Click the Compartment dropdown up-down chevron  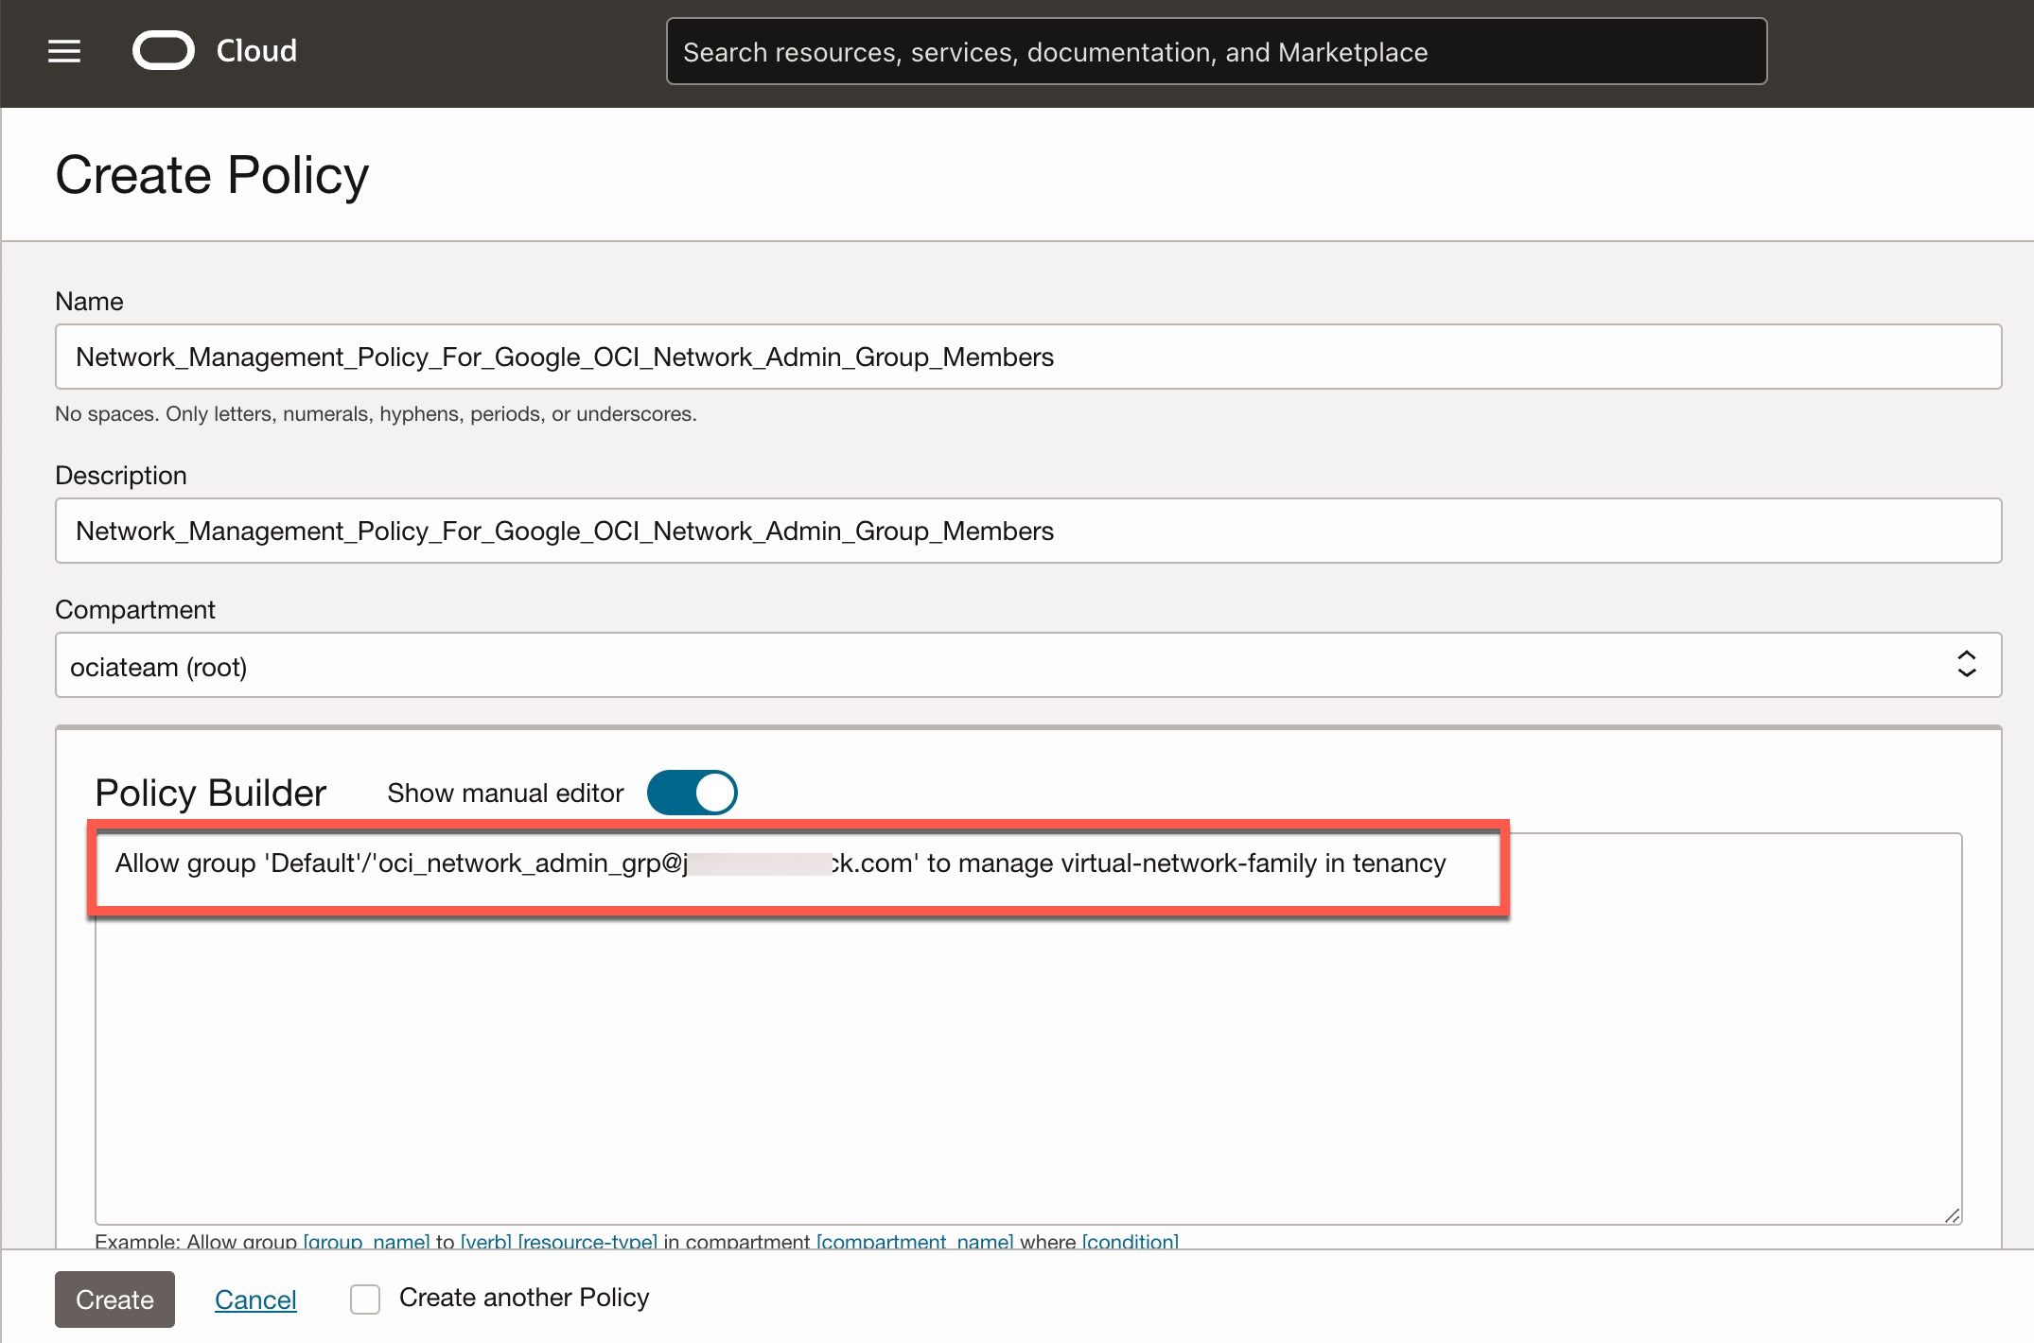click(x=1966, y=664)
